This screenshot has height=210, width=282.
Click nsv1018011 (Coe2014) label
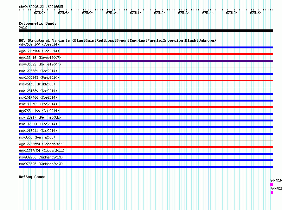pos(38,131)
